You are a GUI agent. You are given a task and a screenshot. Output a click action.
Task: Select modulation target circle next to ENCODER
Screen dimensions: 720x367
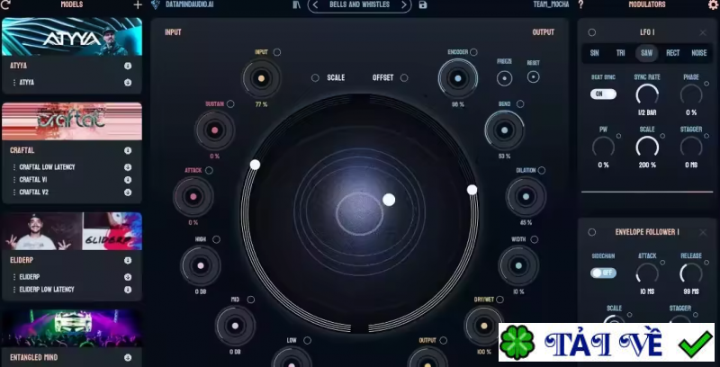[473, 52]
